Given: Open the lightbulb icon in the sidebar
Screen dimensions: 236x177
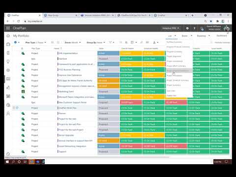Looking at the screenshot, I should click(x=8, y=61).
